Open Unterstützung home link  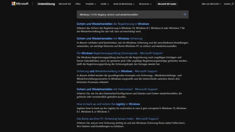46,4
